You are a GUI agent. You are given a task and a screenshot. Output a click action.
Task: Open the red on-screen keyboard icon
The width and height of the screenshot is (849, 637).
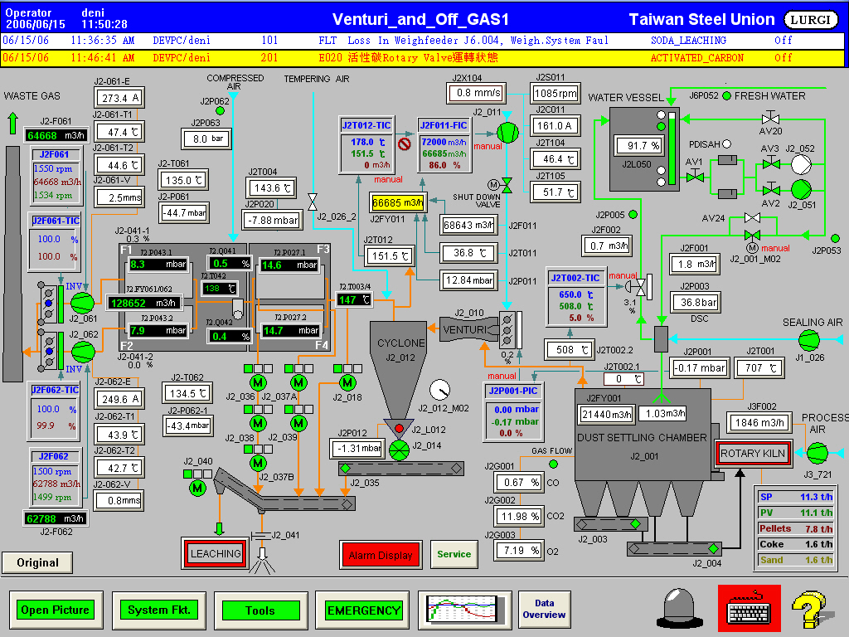coord(750,608)
